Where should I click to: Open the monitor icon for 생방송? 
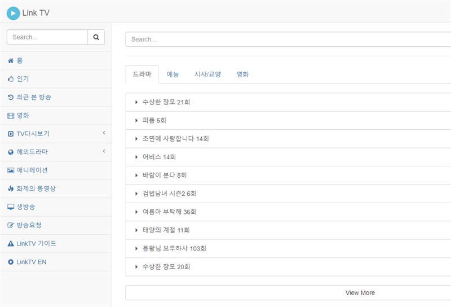pos(11,207)
